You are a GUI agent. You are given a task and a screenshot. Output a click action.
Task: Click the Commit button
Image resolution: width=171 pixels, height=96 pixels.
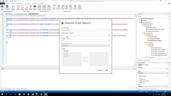(100, 70)
